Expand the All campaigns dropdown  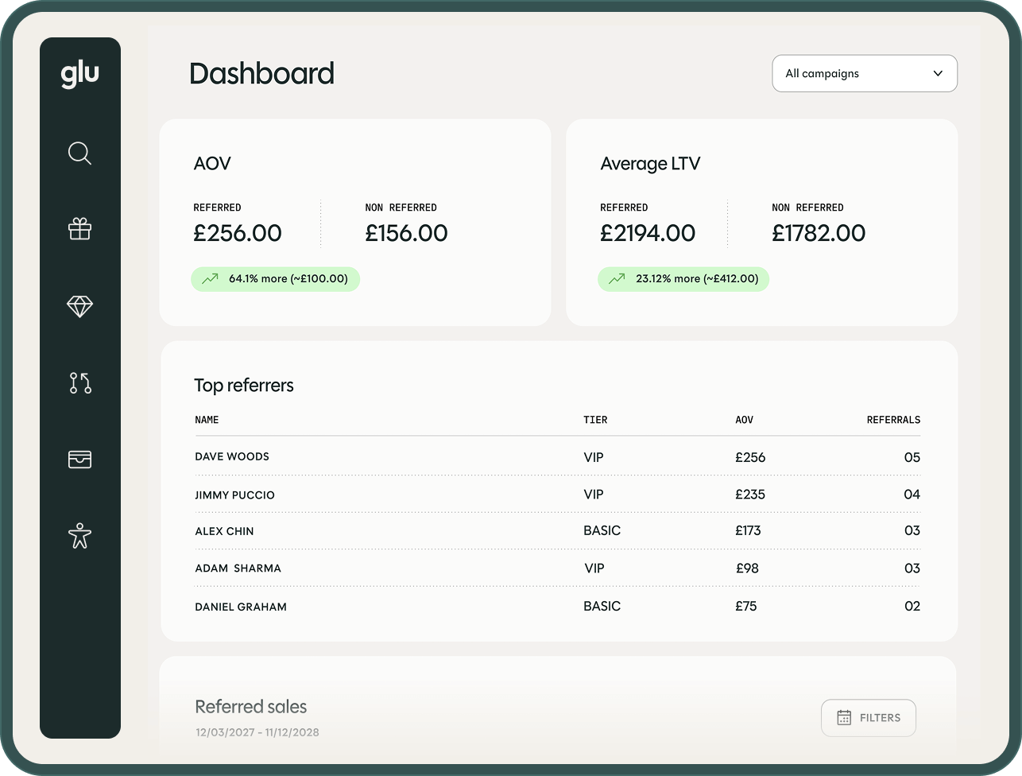[x=864, y=74]
